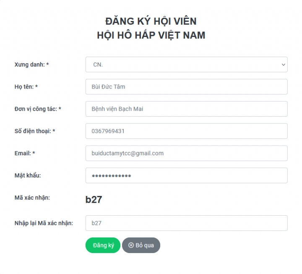Click the Nhập lại Mã xác nhận input
This screenshot has height=274, width=302.
pyautogui.click(x=186, y=223)
